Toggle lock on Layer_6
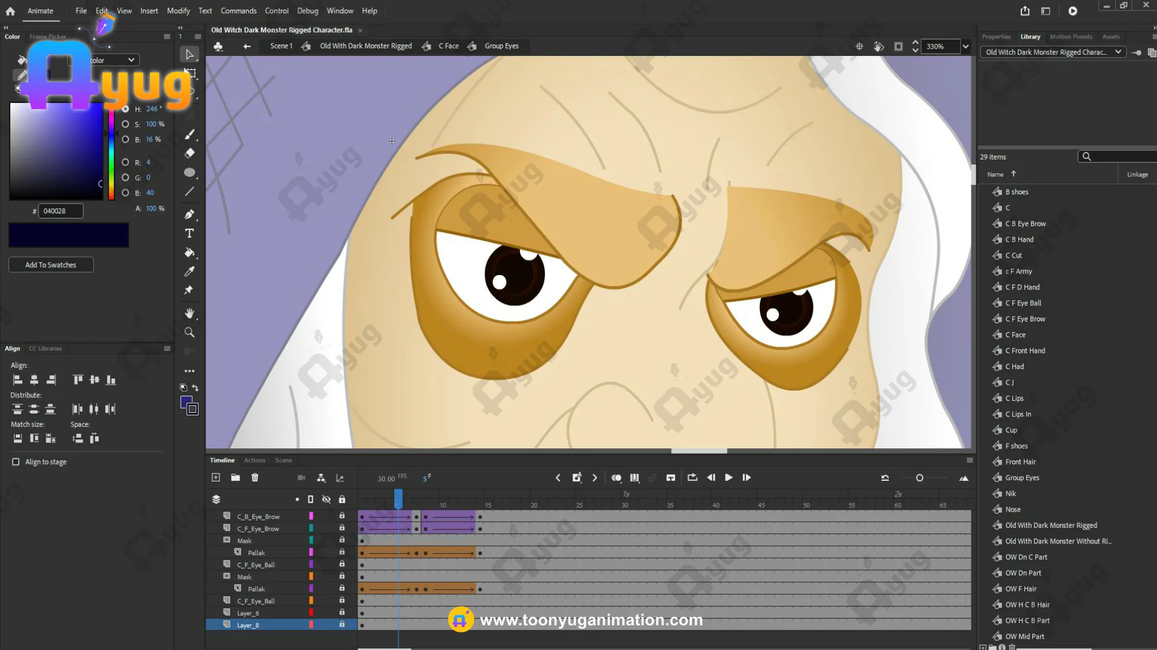Viewport: 1157px width, 650px height. click(342, 612)
